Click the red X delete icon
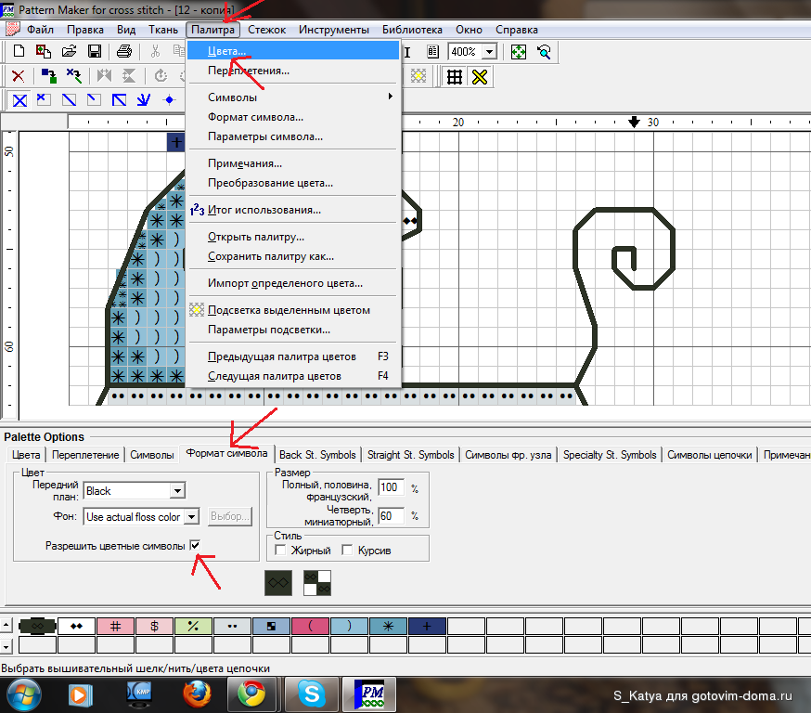This screenshot has width=811, height=713. click(19, 76)
